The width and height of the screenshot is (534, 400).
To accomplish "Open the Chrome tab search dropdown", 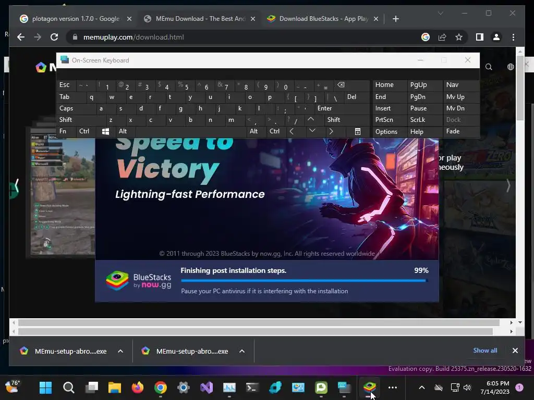I will pos(440,13).
